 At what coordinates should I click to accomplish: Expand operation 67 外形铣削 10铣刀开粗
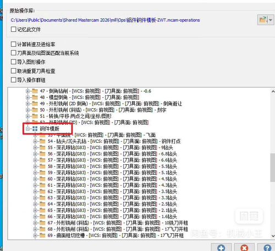tap(35, 223)
